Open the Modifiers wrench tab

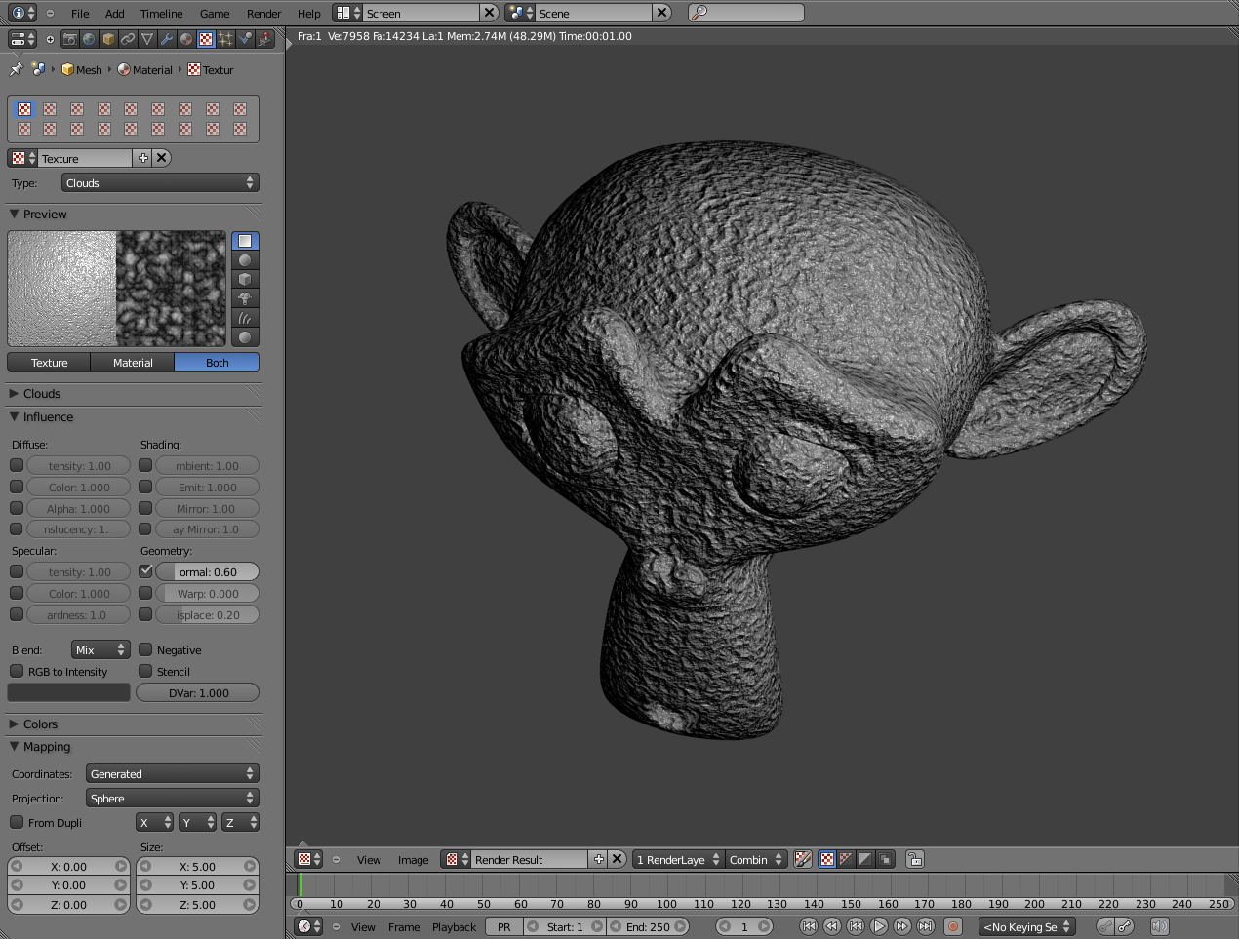(167, 39)
